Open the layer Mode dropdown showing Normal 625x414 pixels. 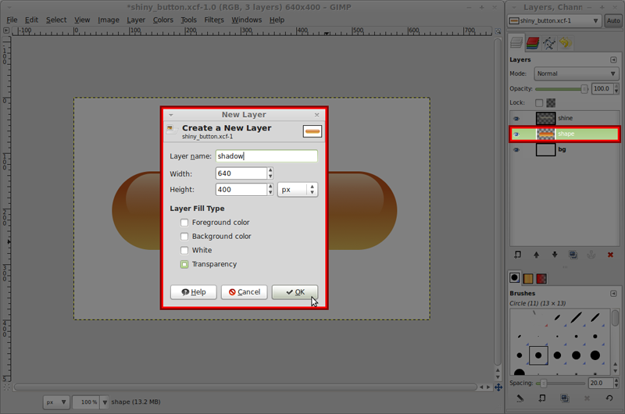pos(576,73)
